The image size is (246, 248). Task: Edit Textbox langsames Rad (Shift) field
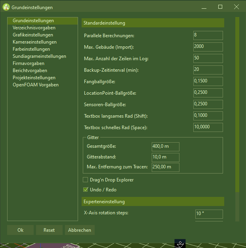point(208,116)
